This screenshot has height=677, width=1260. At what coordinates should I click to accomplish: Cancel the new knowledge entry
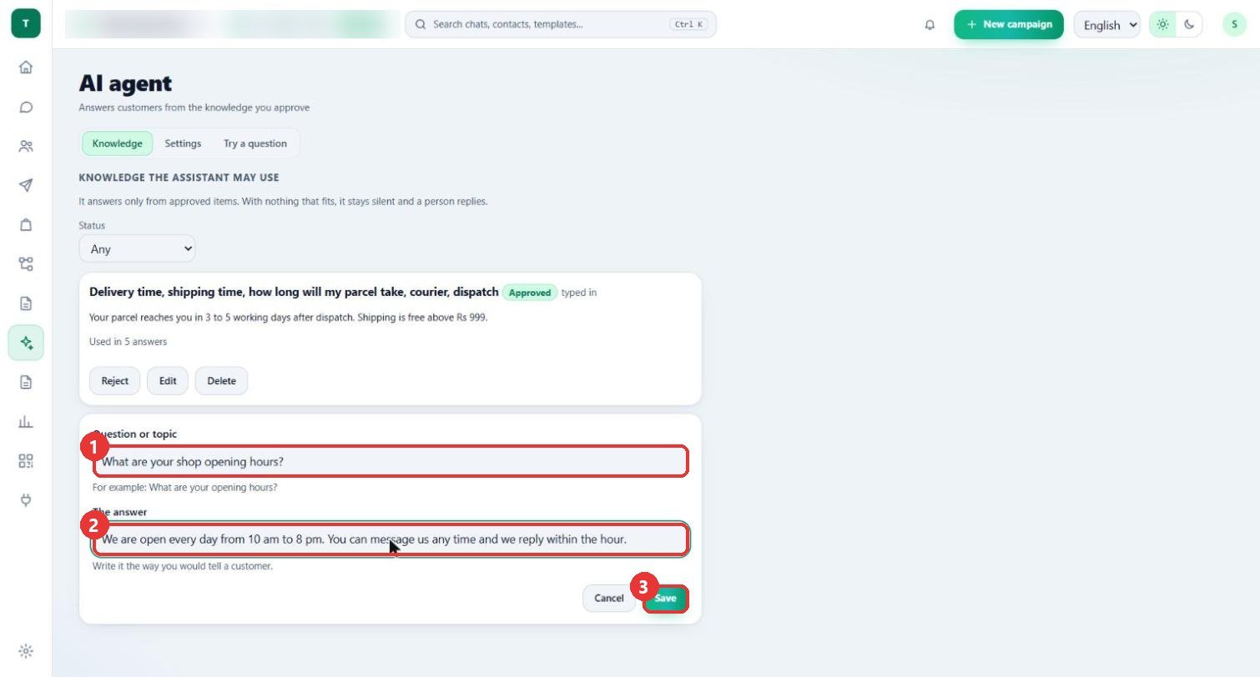(609, 598)
